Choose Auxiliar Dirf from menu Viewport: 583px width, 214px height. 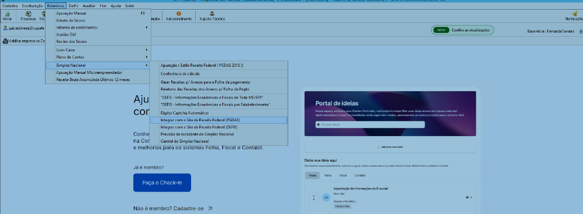click(98, 35)
